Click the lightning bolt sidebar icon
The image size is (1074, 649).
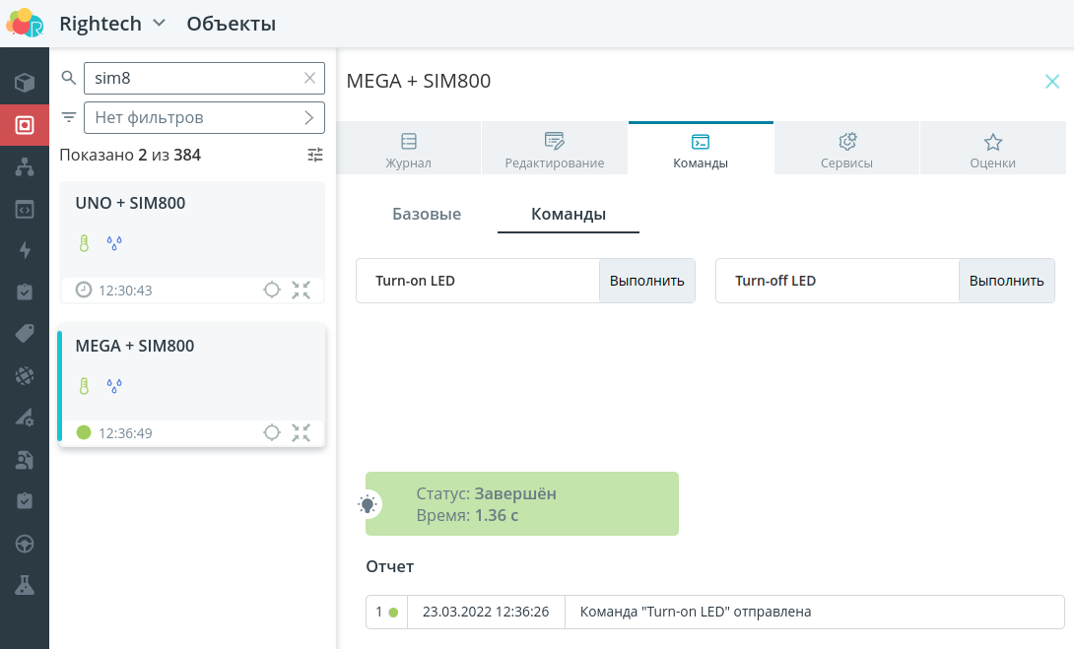[25, 250]
